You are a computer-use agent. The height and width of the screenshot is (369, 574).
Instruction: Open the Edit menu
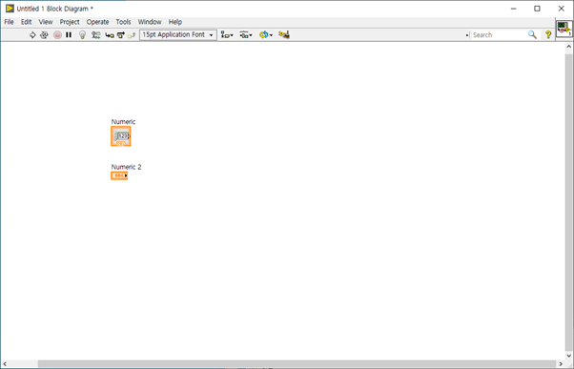(26, 22)
